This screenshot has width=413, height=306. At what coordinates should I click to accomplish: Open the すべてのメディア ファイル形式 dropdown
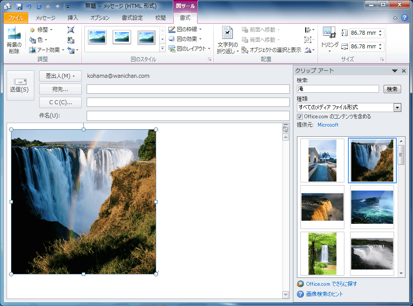click(x=397, y=107)
